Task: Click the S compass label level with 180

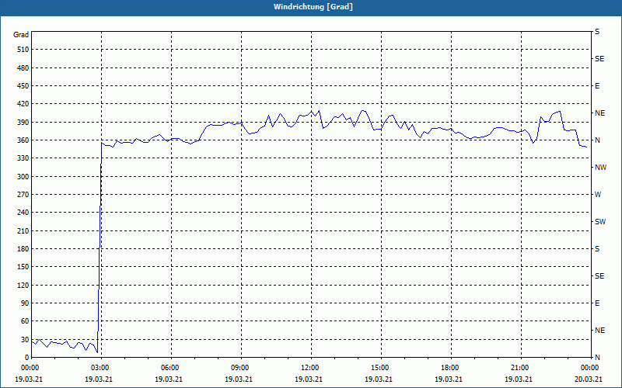Action: pyautogui.click(x=597, y=249)
